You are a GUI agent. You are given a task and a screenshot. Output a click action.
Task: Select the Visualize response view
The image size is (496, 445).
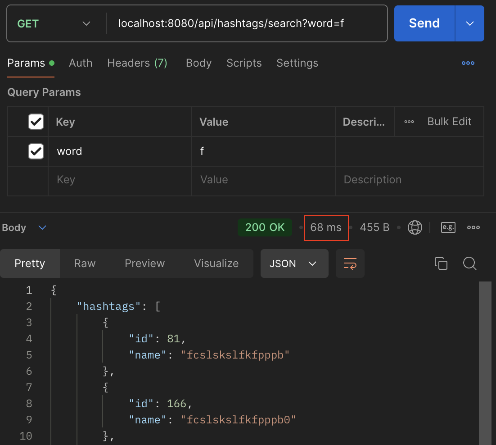pyautogui.click(x=216, y=263)
